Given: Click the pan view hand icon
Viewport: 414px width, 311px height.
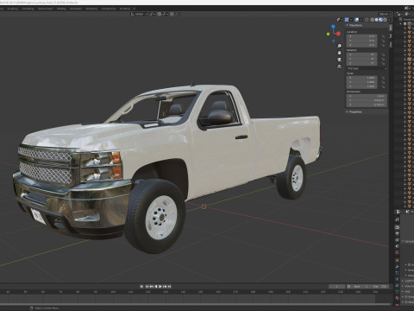Looking at the screenshot, I should 339,53.
